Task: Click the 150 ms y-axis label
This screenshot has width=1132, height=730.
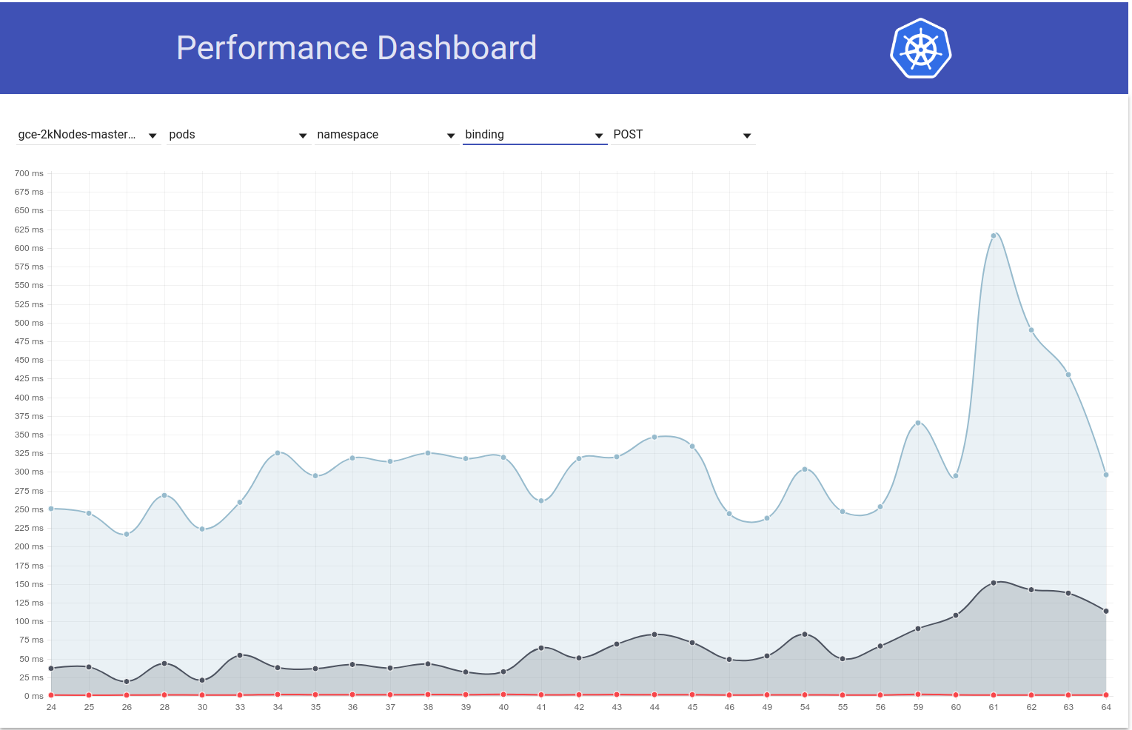Action: (x=29, y=584)
